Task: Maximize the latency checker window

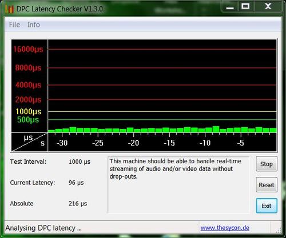Action: [x=245, y=6]
